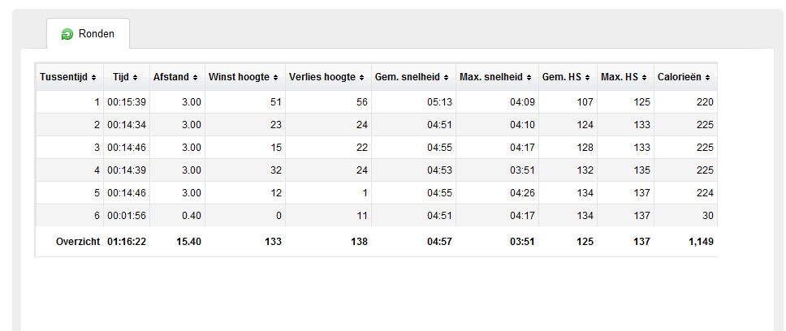The image size is (786, 331).
Task: Sort by Verlies hoogte arrows
Action: 361,78
